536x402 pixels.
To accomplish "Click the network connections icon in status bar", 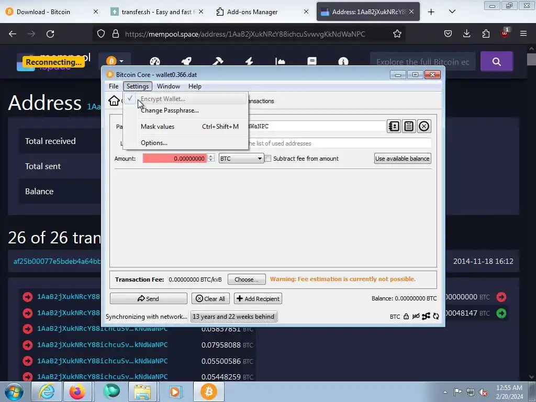I will (x=426, y=317).
